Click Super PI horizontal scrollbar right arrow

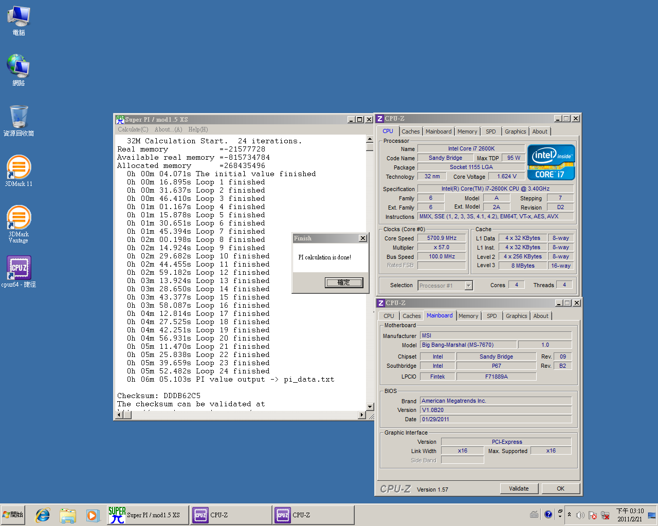click(362, 415)
